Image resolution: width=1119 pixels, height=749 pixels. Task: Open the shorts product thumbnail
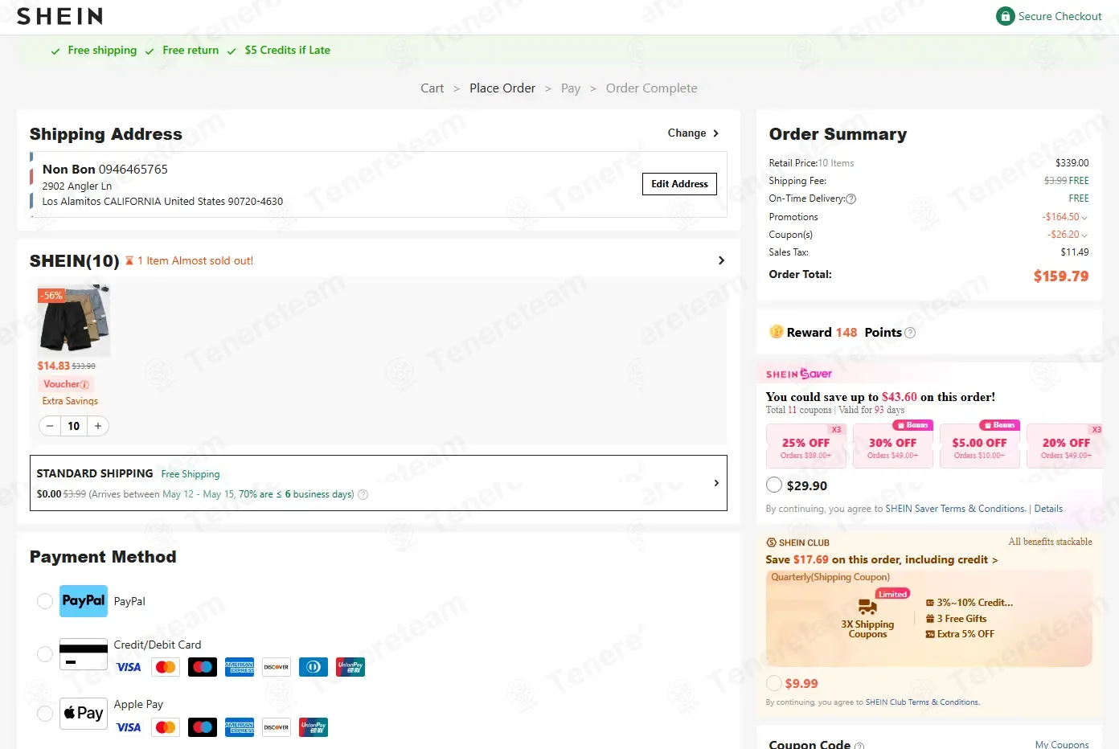tap(73, 320)
